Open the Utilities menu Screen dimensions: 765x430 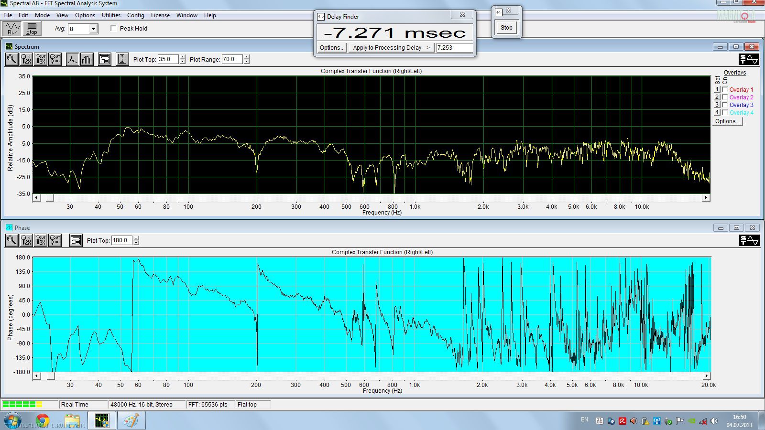pyautogui.click(x=111, y=15)
